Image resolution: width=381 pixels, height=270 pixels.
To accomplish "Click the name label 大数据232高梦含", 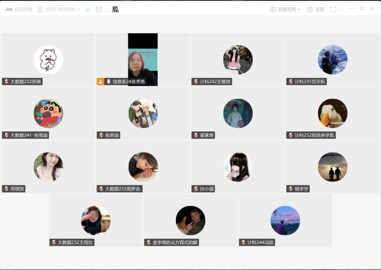I will pyautogui.click(x=123, y=189).
